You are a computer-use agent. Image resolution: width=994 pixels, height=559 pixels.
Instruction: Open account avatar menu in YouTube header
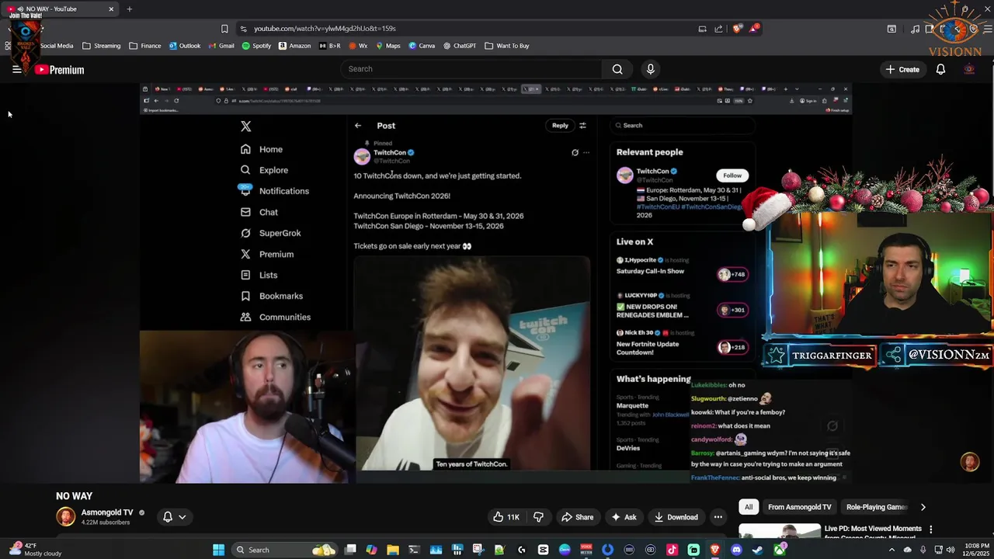pos(969,69)
